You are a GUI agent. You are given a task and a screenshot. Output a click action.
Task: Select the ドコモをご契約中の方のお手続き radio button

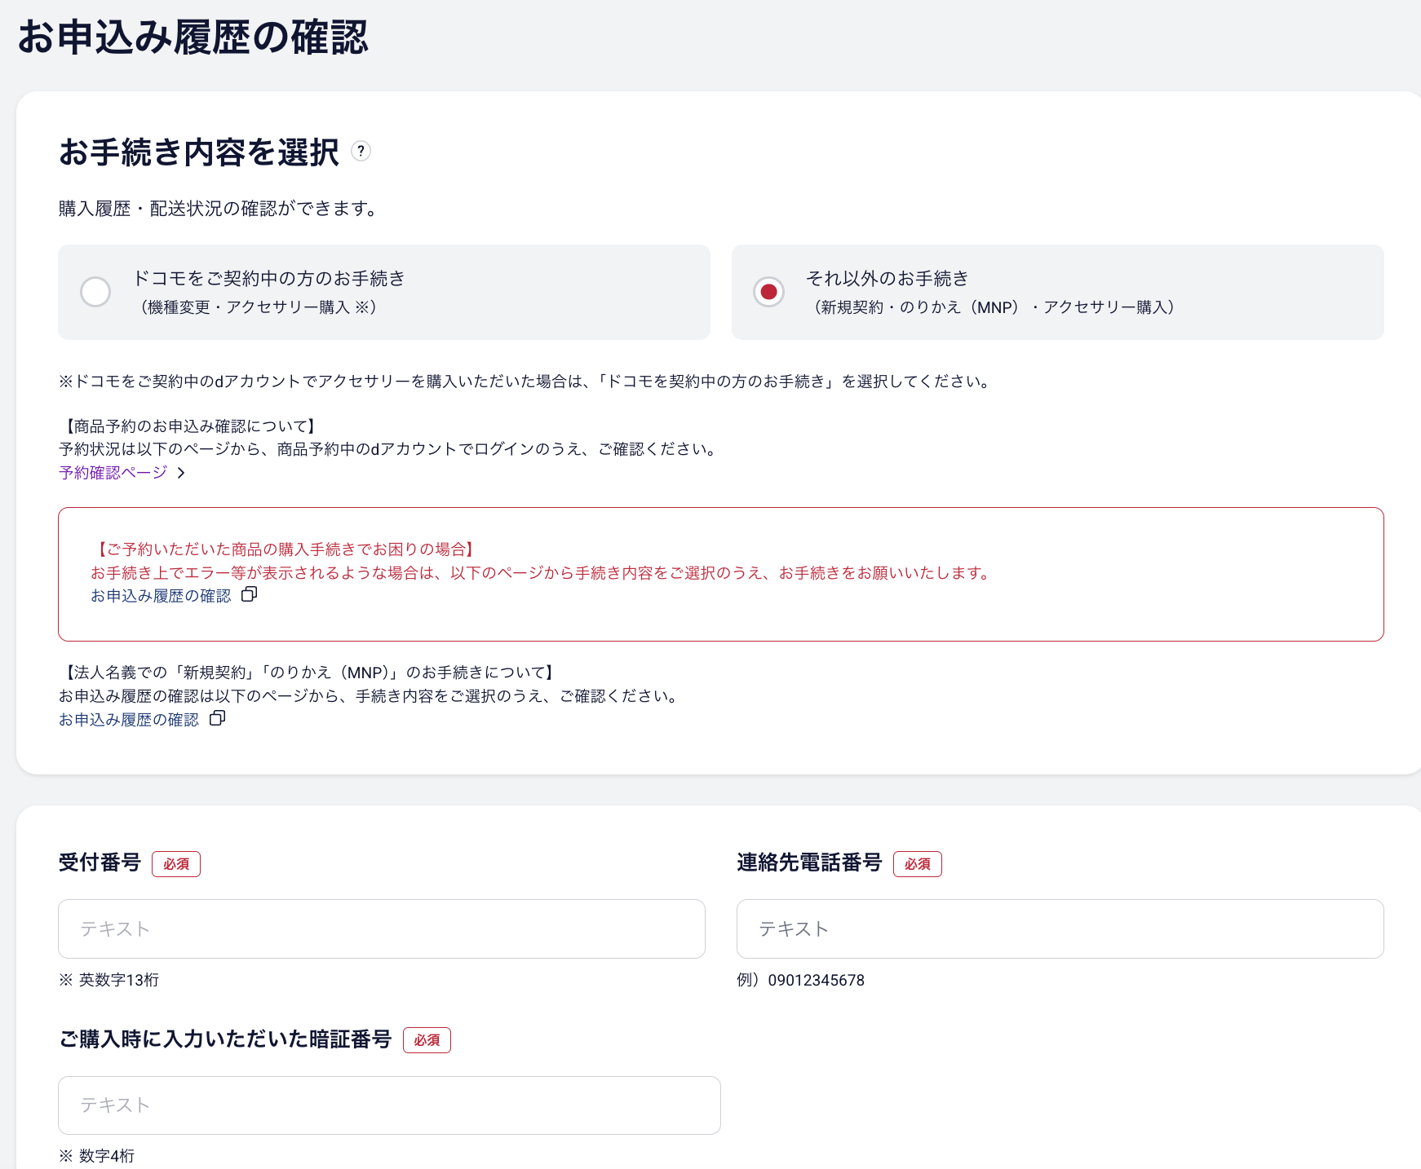95,292
